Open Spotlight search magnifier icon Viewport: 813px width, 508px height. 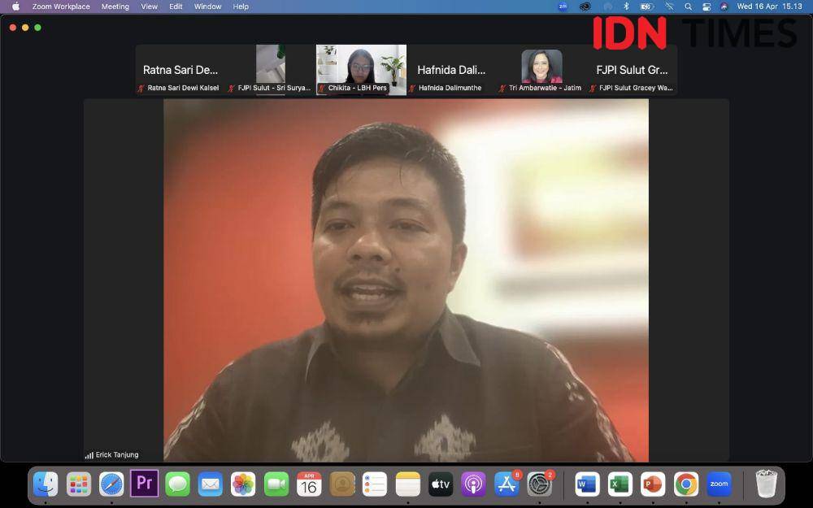(688, 7)
